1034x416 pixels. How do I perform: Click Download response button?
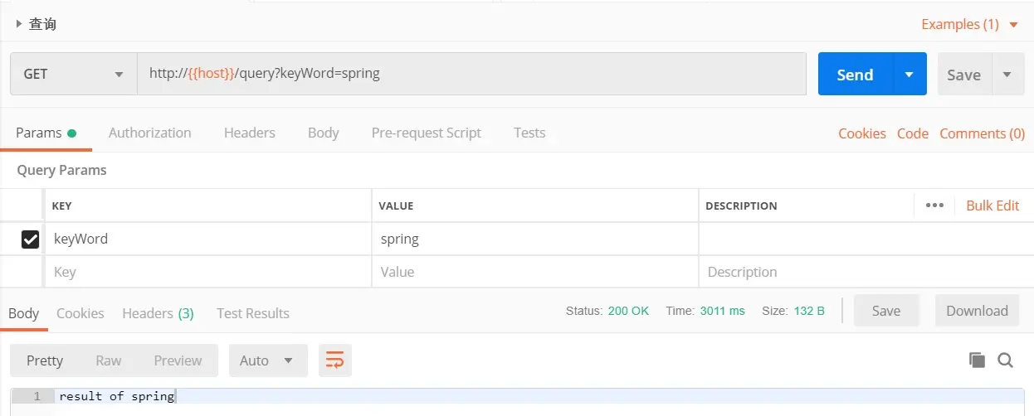(977, 311)
